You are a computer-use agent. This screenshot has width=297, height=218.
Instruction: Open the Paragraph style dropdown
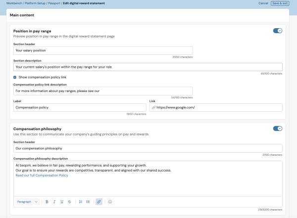click(x=27, y=202)
